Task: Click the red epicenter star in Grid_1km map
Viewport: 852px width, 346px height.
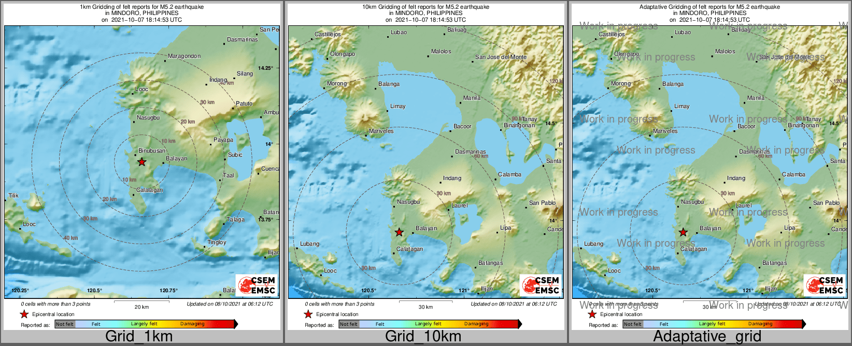Action: click(141, 162)
